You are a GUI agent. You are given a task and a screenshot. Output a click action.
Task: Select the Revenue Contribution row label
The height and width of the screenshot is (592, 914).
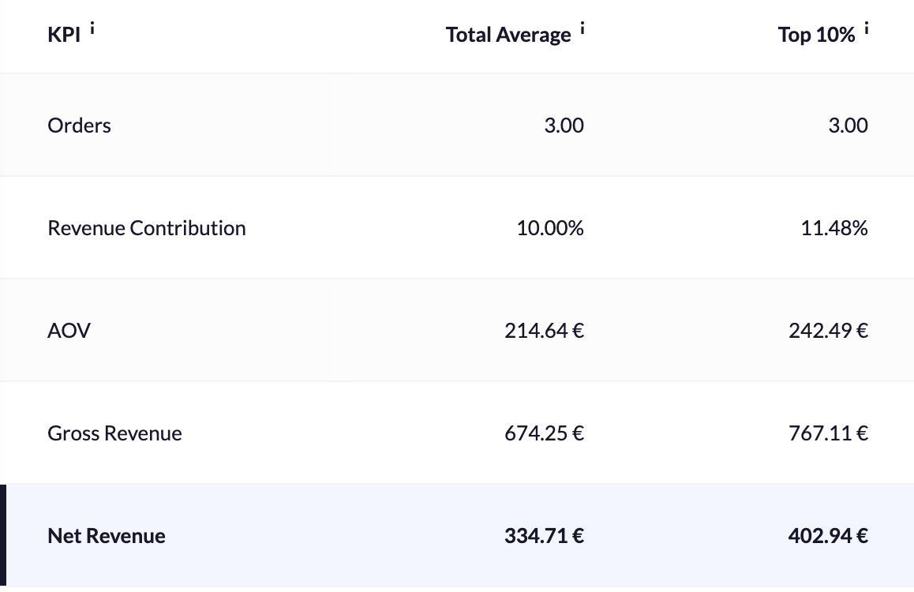[147, 228]
